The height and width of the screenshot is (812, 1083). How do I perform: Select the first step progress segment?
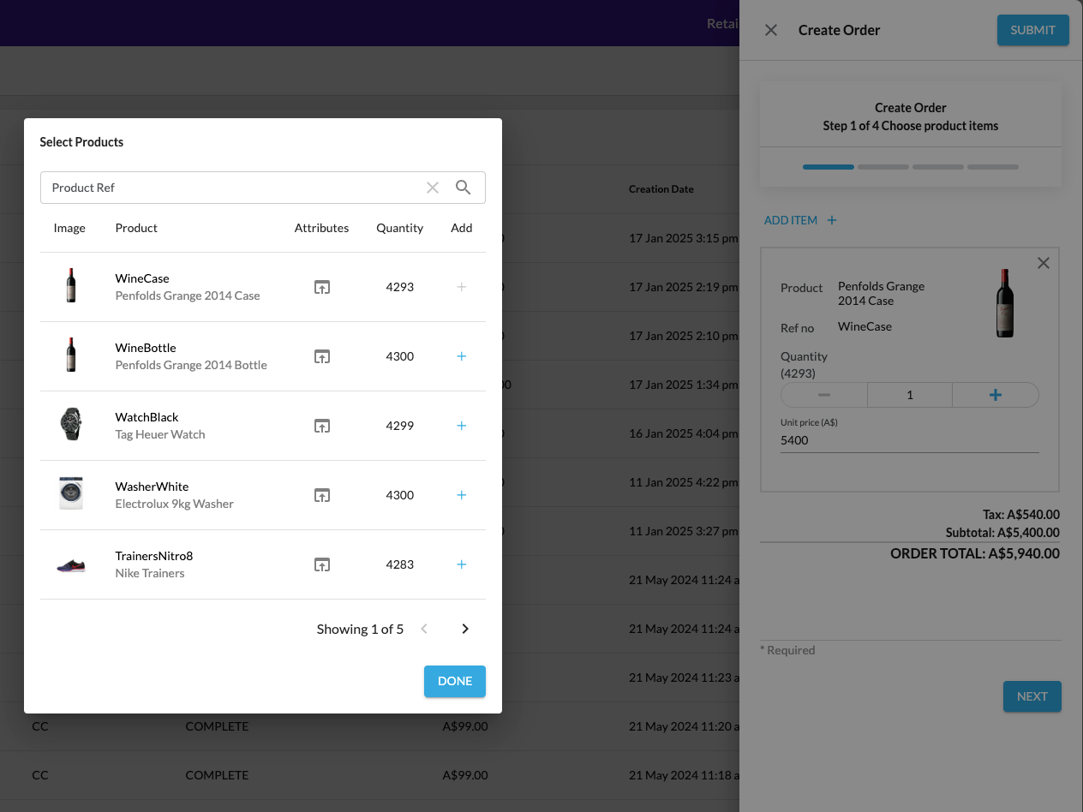tap(828, 167)
